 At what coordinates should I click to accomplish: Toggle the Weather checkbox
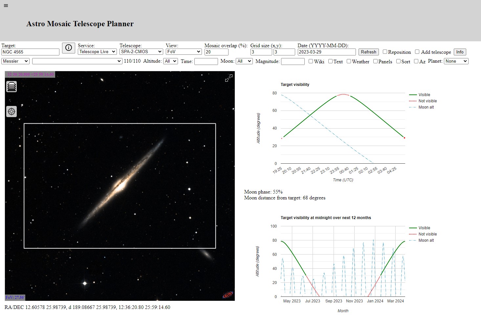coord(349,61)
